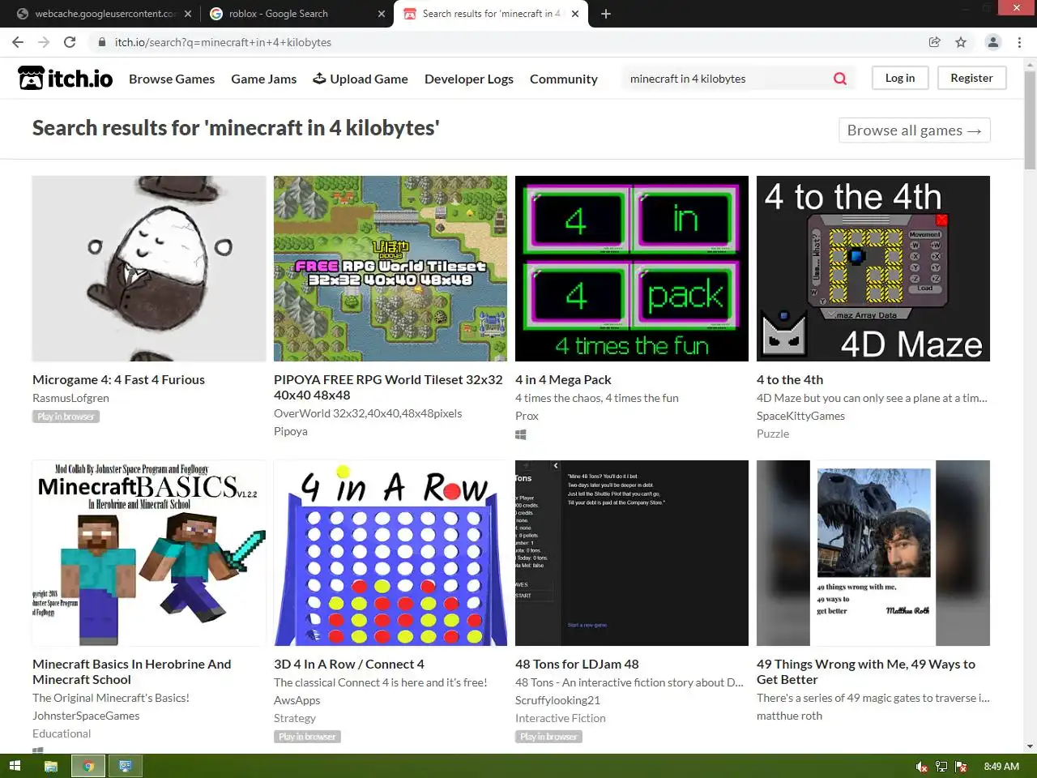
Task: Open Game Jams page
Action: [263, 79]
